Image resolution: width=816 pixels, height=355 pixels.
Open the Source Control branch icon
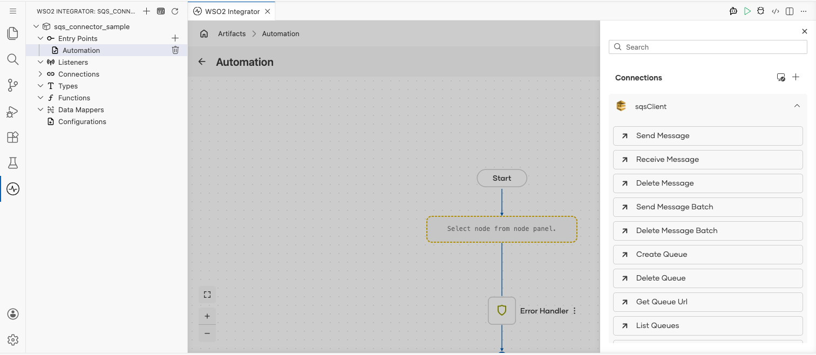pos(13,85)
